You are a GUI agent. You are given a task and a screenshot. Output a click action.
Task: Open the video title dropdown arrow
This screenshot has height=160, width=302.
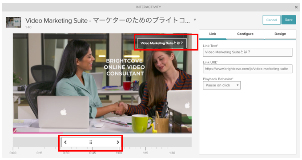[x=195, y=20]
